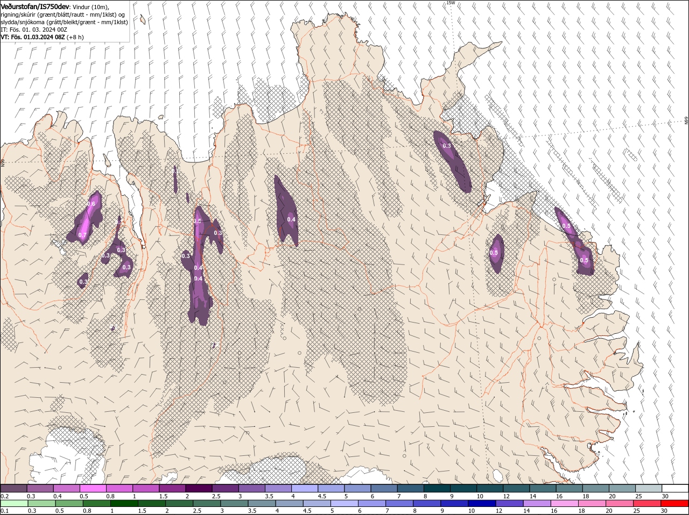Click the white upper swatch labeled 30
The image size is (689, 515).
676,488
